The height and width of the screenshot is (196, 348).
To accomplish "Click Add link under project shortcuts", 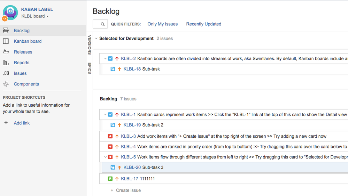I will click(x=22, y=123).
